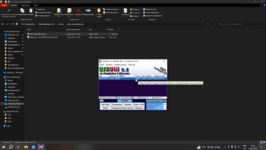Click Paste shortcut (Вставить ярлык) ribbon item
266x150 pixels.
pos(42,16)
